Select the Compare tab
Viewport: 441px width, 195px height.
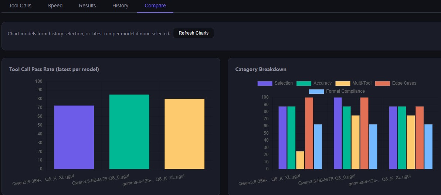point(155,6)
